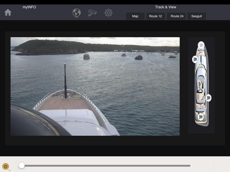Select the port-side forward camera marker
The width and height of the screenshot is (230, 172).
click(195, 59)
